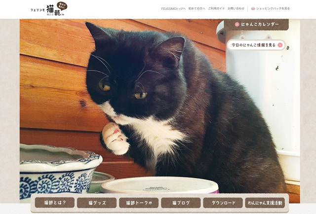Open the にゃんこカレンダー panel
The image size is (316, 214).
[x=256, y=25]
